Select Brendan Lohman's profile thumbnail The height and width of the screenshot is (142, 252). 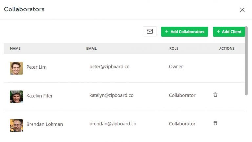click(x=16, y=125)
